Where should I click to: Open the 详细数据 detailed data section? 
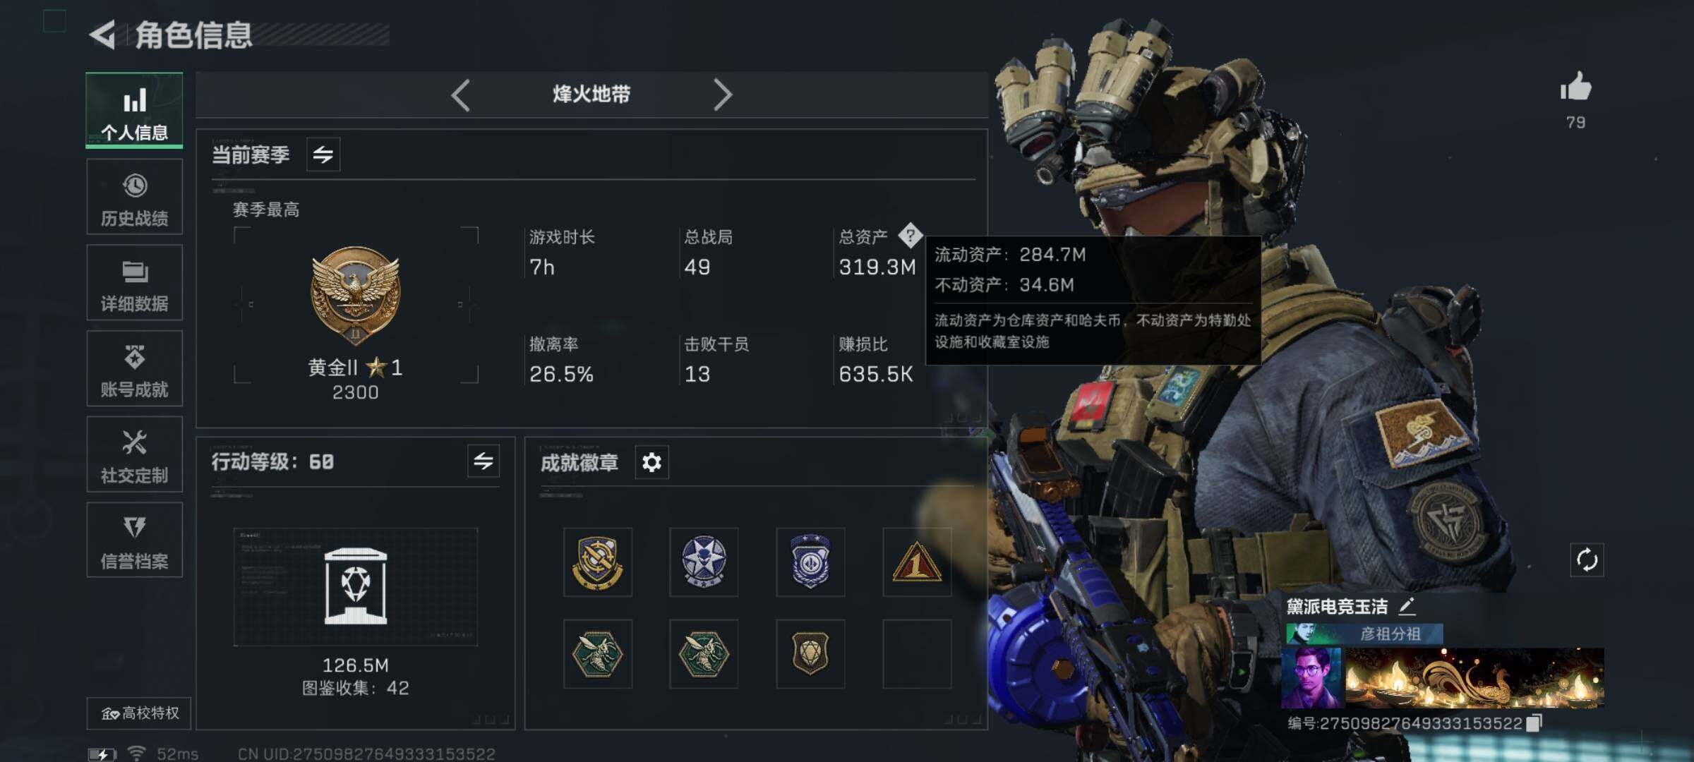pyautogui.click(x=134, y=283)
